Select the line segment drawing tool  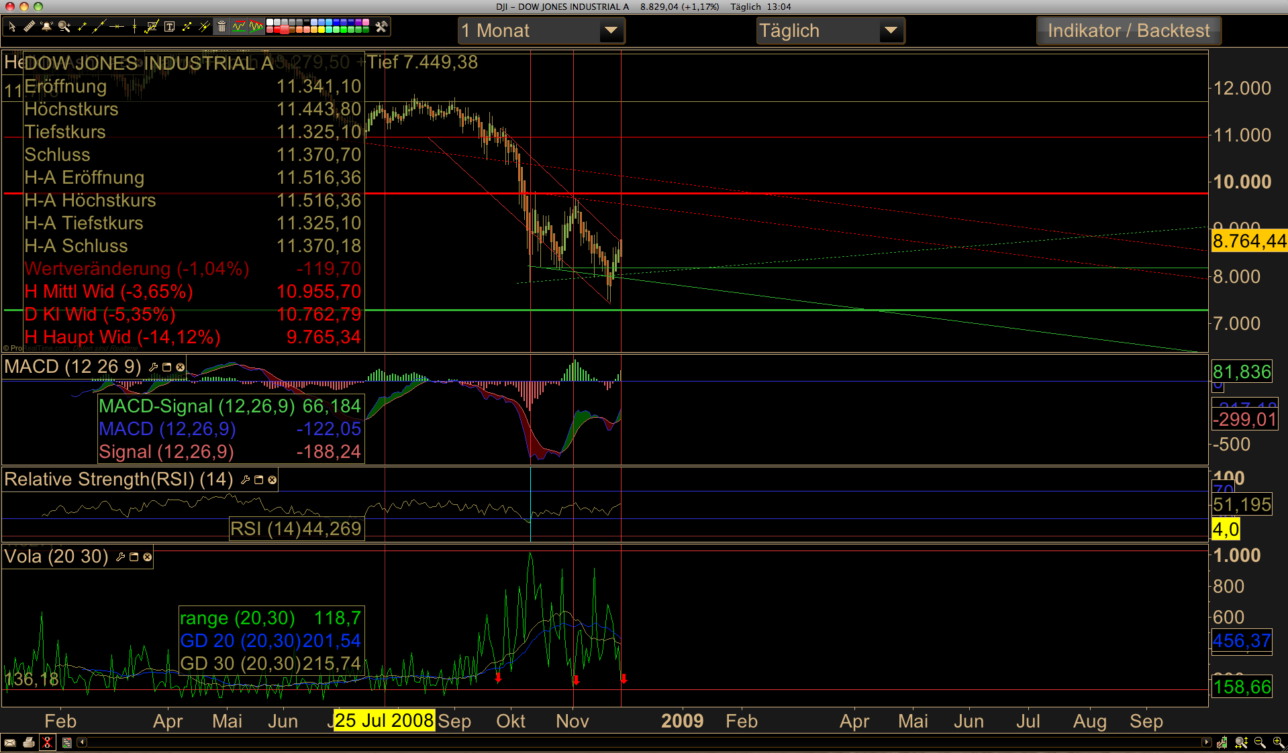click(82, 27)
